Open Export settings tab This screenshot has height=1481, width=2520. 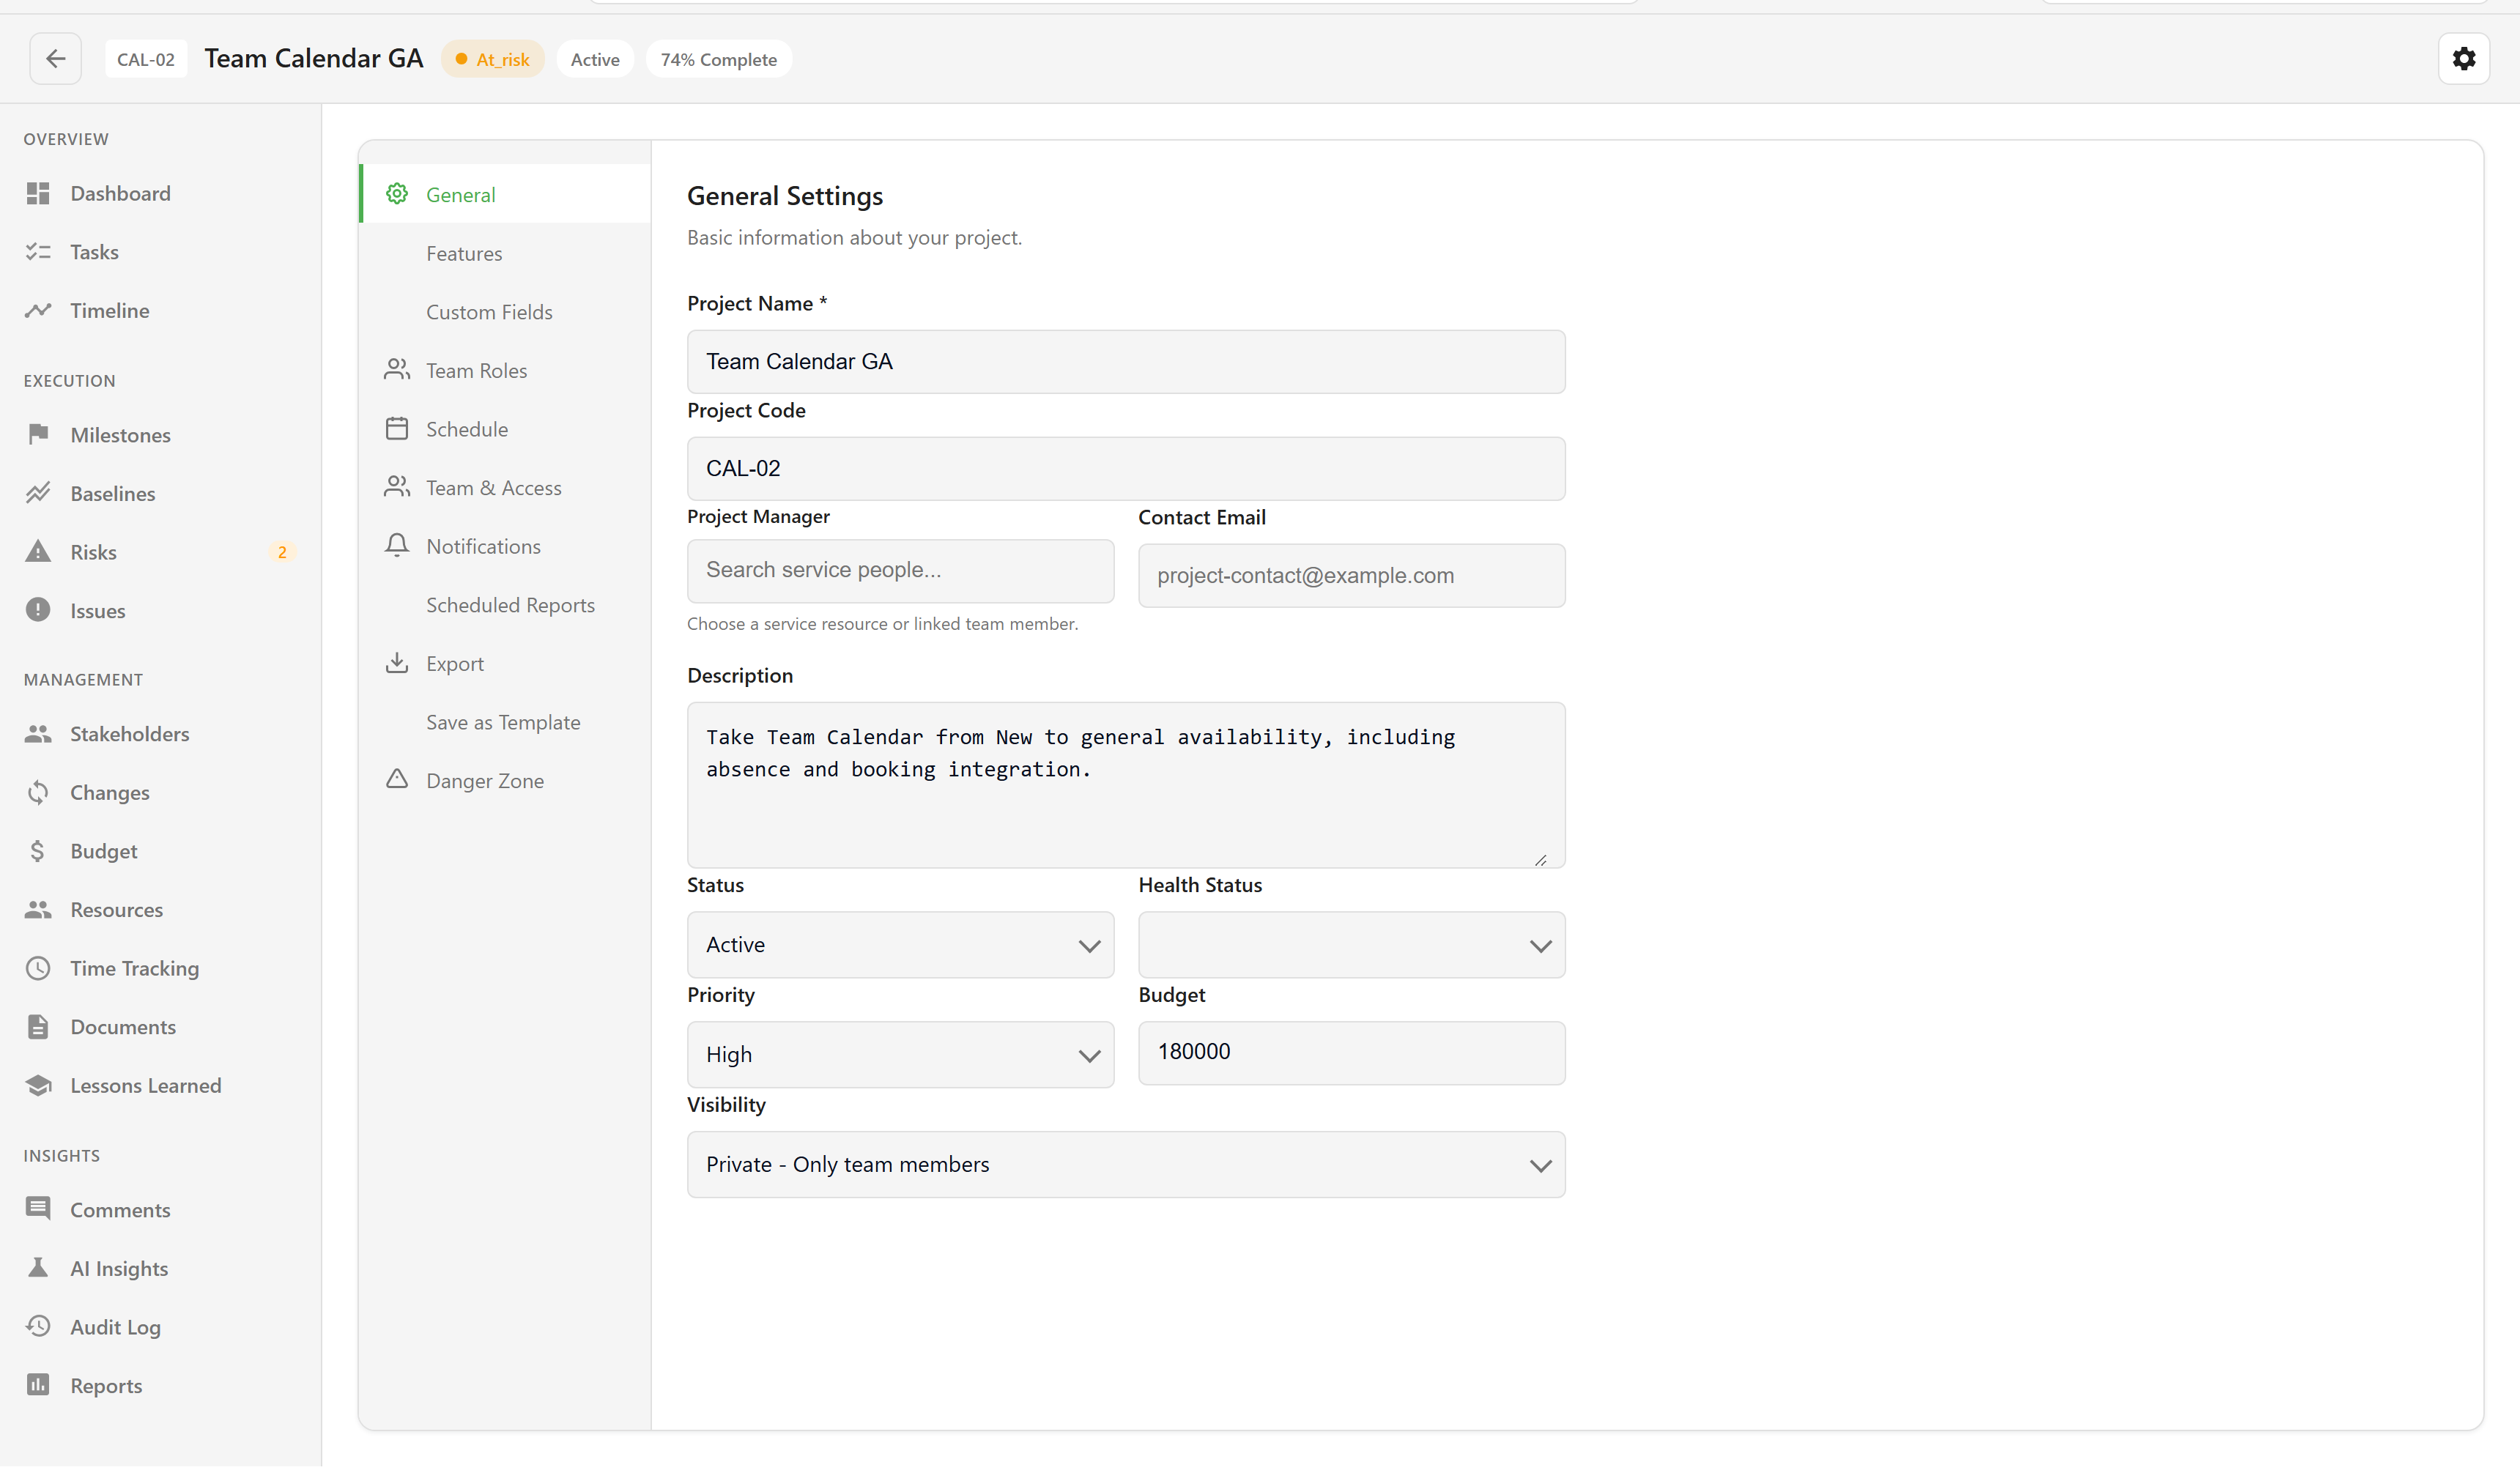click(505, 664)
